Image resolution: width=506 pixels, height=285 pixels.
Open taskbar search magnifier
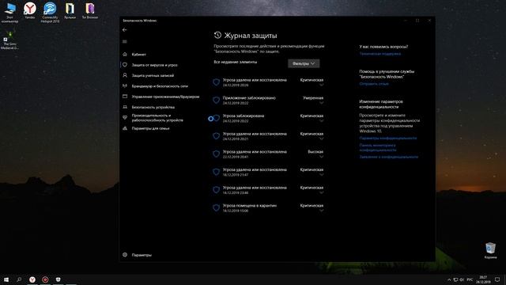pyautogui.click(x=19, y=279)
